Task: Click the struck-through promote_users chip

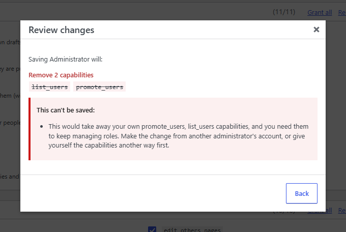Action: coord(100,87)
